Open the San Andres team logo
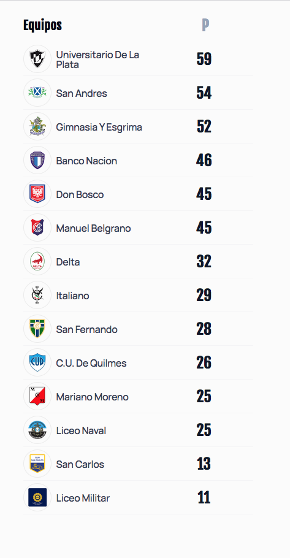Viewport: 290px width, 558px height. coord(37,93)
